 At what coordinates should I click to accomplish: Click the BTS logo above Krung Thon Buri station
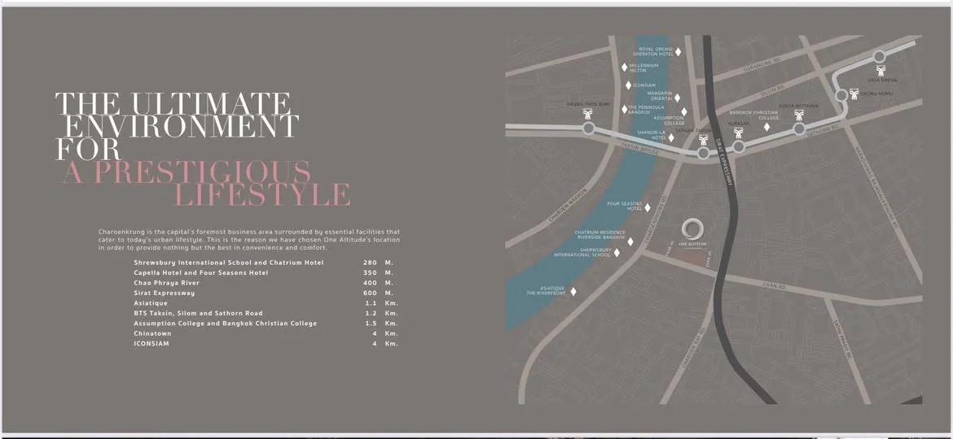588,114
